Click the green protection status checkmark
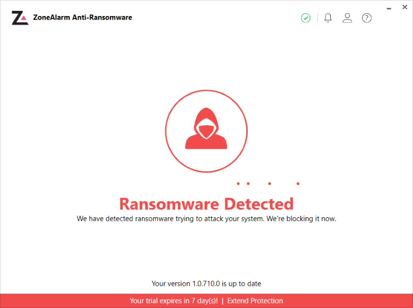This screenshot has width=413, height=308. pyautogui.click(x=306, y=18)
